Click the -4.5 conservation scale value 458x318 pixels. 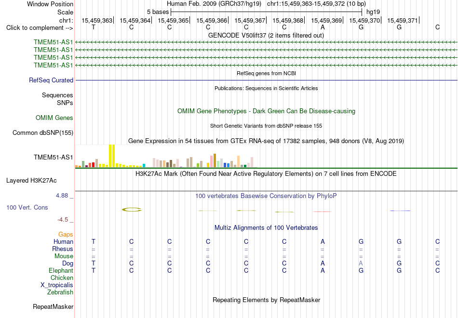pos(63,220)
